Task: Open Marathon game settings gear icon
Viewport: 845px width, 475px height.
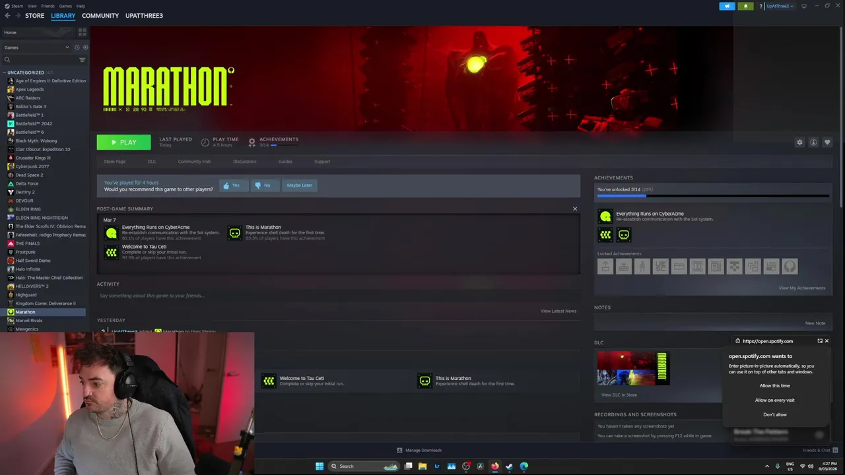Action: click(x=799, y=142)
